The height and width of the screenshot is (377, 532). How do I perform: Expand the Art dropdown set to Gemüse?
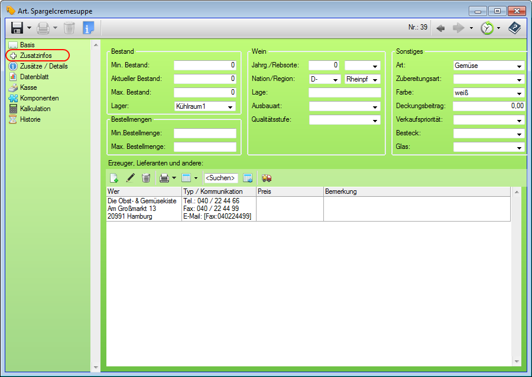click(x=519, y=66)
